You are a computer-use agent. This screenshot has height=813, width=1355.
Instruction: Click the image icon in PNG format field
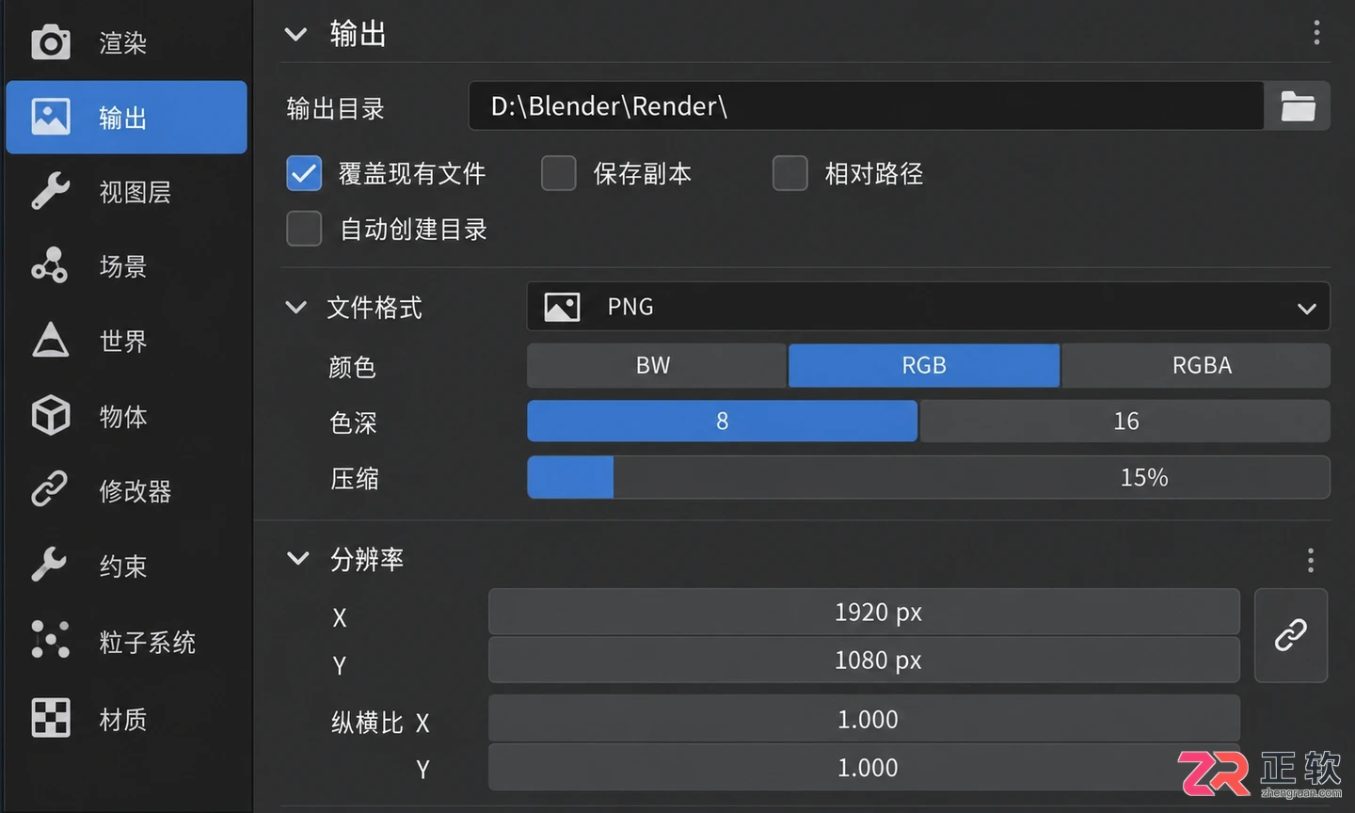pos(562,308)
